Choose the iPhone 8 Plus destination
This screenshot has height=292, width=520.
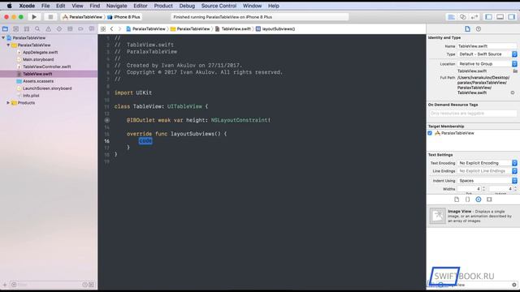pyautogui.click(x=124, y=17)
